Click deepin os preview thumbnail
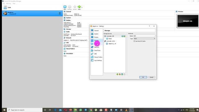199x112 pixels. 187,21
